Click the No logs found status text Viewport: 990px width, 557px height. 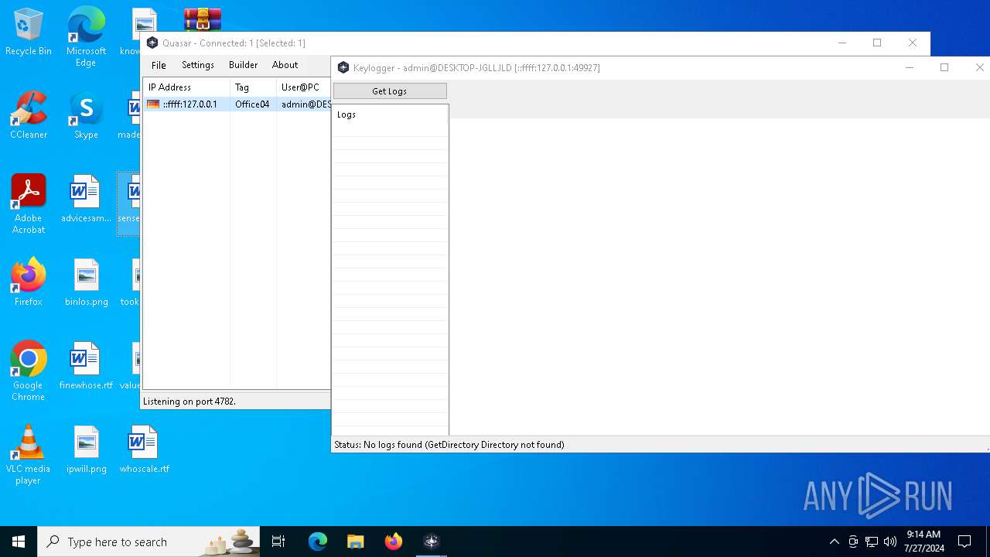[449, 445]
